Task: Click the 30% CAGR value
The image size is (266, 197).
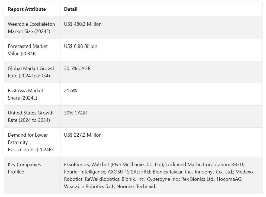Action: [75, 113]
